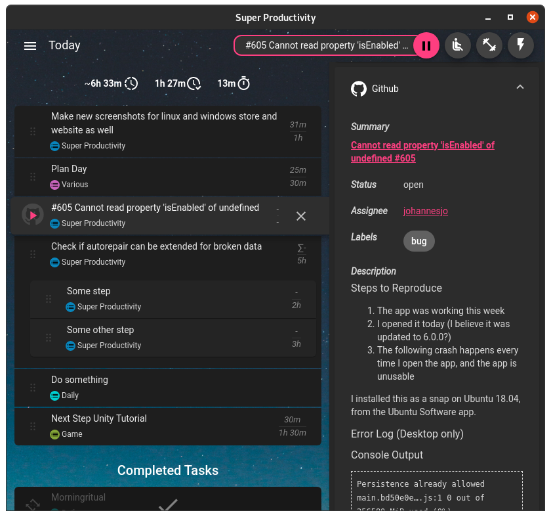Click the 'open' status value
This screenshot has height=517, width=551.
coord(413,185)
